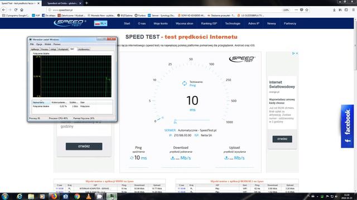
Task: Open Start in site navigation
Action: click(127, 23)
